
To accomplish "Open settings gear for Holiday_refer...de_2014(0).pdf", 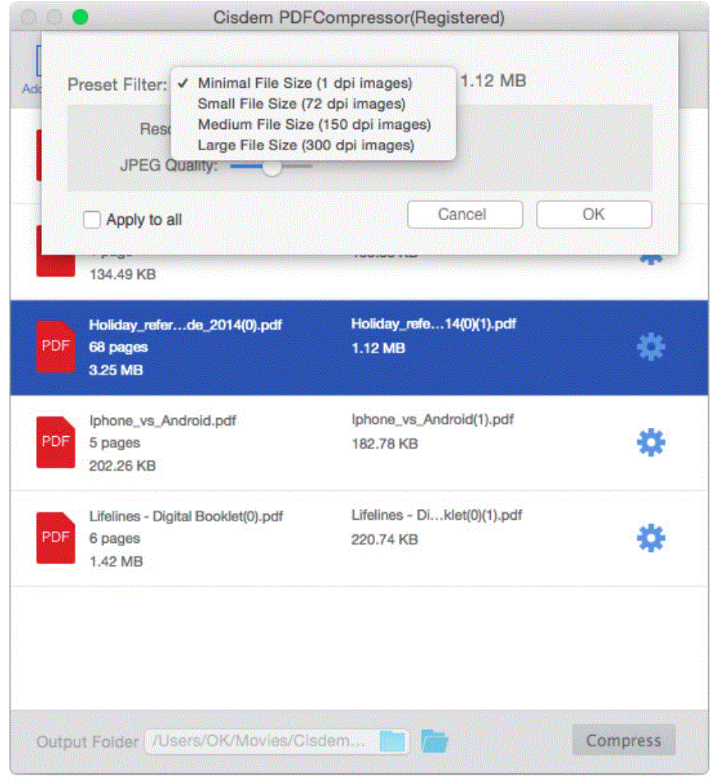I will 651,347.
